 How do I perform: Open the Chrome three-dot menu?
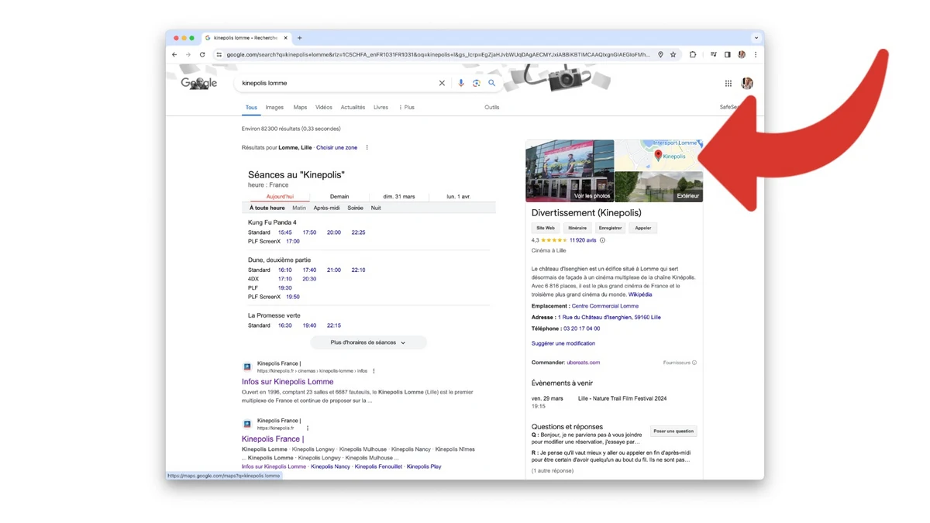[756, 55]
